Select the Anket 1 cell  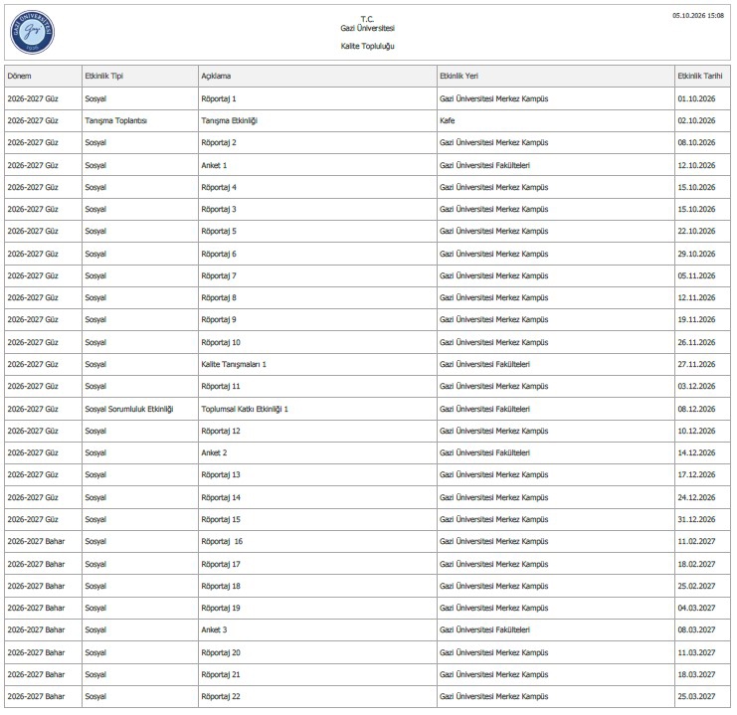pos(317,165)
